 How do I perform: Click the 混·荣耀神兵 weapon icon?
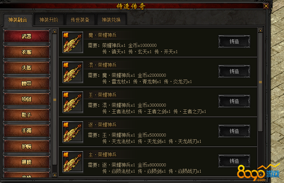73,72
